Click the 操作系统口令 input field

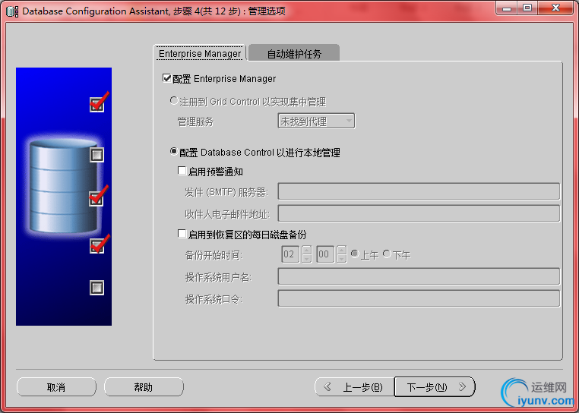point(419,298)
